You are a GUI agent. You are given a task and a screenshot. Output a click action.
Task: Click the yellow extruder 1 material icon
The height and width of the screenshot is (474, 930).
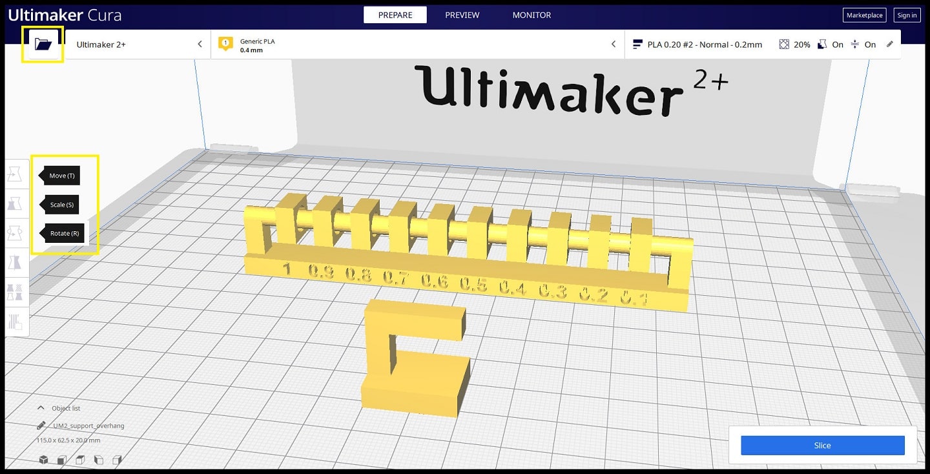click(225, 45)
